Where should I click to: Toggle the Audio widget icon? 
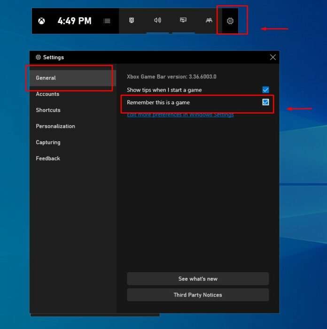pos(157,20)
